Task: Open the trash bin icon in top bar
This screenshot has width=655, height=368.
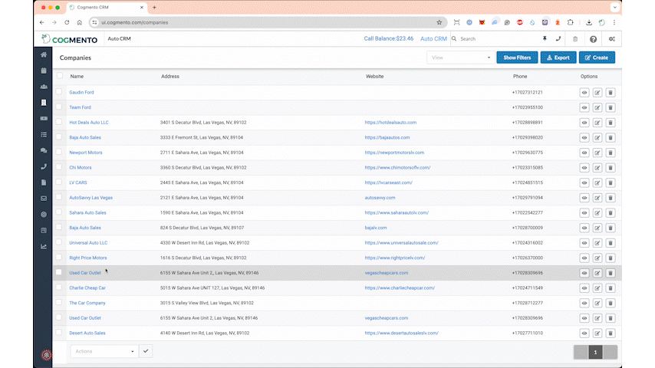Action: 575,39
